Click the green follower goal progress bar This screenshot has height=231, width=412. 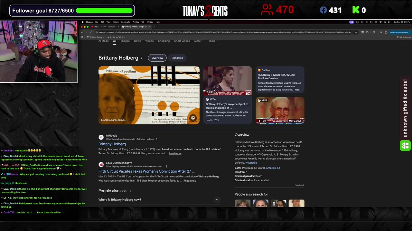pos(104,11)
